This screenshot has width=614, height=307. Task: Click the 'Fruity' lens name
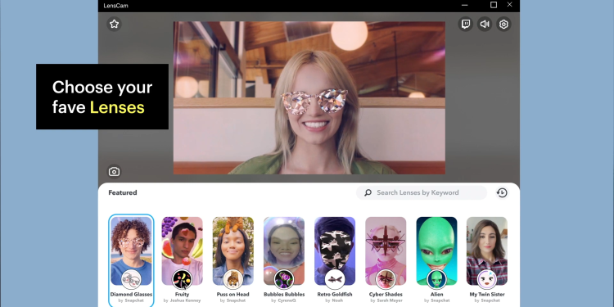pos(182,294)
